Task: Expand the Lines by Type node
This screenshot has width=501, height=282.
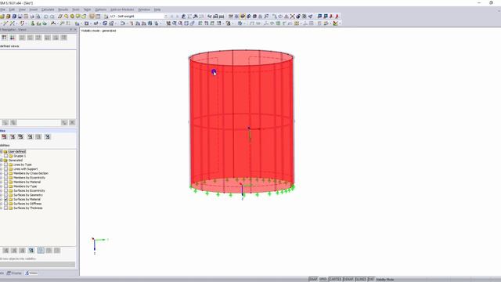Action: [x=2, y=164]
